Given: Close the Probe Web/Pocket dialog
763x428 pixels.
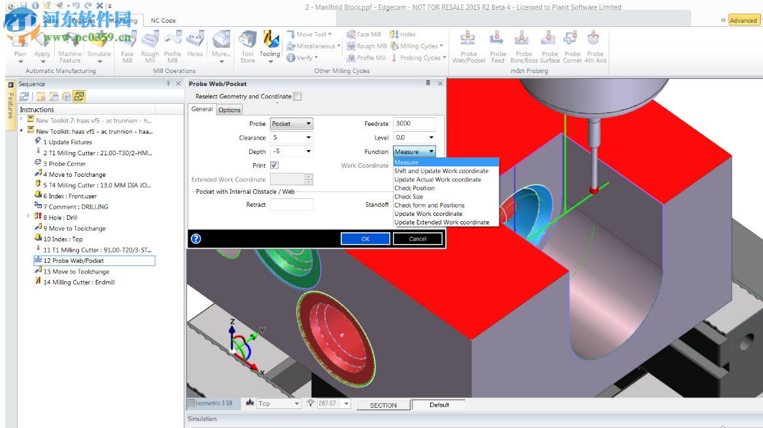Looking at the screenshot, I should click(440, 84).
